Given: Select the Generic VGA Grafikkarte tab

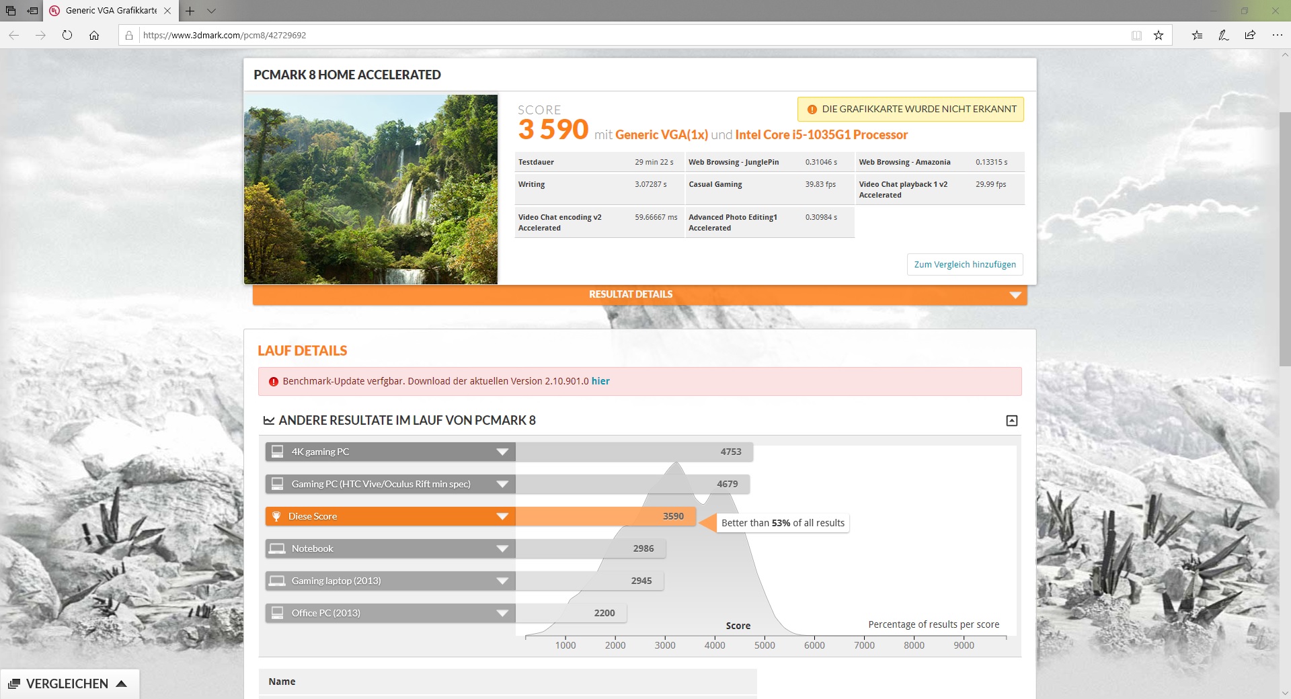Looking at the screenshot, I should [x=111, y=11].
